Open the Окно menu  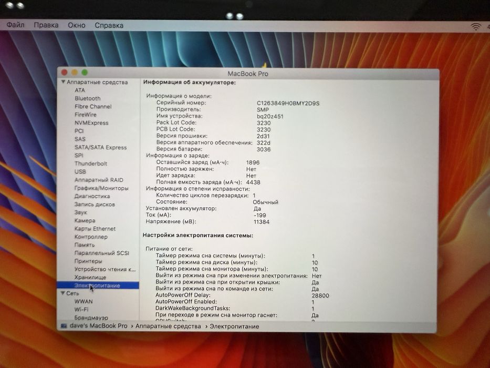77,25
